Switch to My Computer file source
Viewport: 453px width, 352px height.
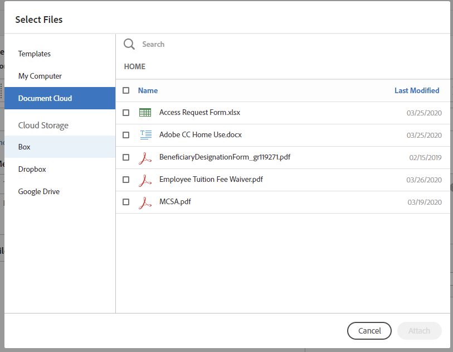point(40,76)
